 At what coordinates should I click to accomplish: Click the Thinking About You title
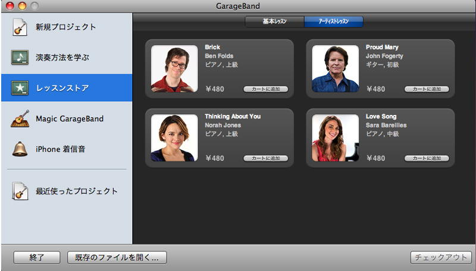233,116
